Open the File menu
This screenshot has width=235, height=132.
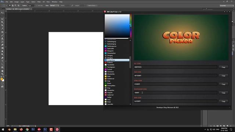pyautogui.click(x=7, y=2)
